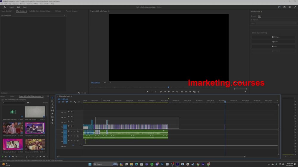Screen dimensions: 298x167
Task: Toggle Snap in the timeline
Action: pyautogui.click(x=63, y=102)
